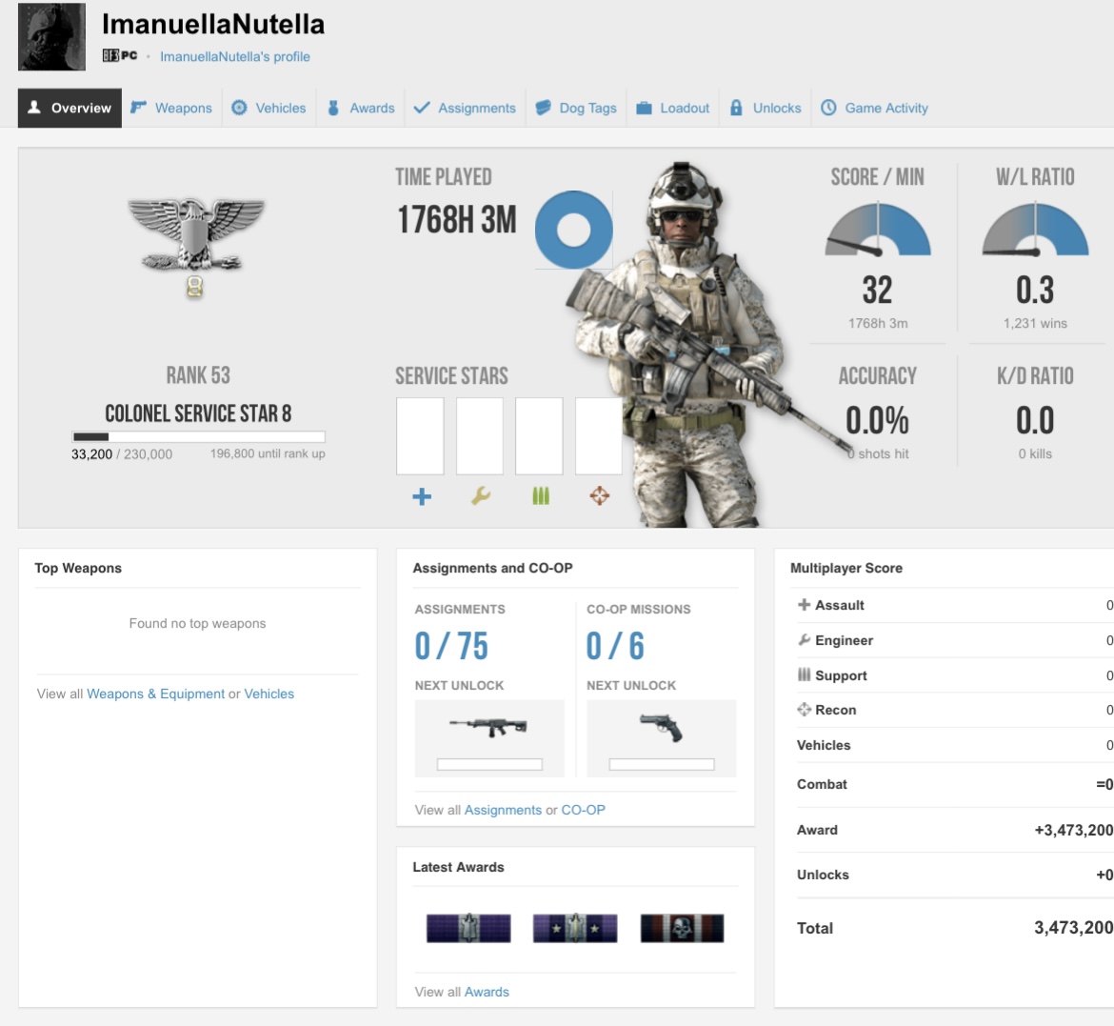
Task: Click the '196,800 until rank up' text
Action: tap(268, 453)
